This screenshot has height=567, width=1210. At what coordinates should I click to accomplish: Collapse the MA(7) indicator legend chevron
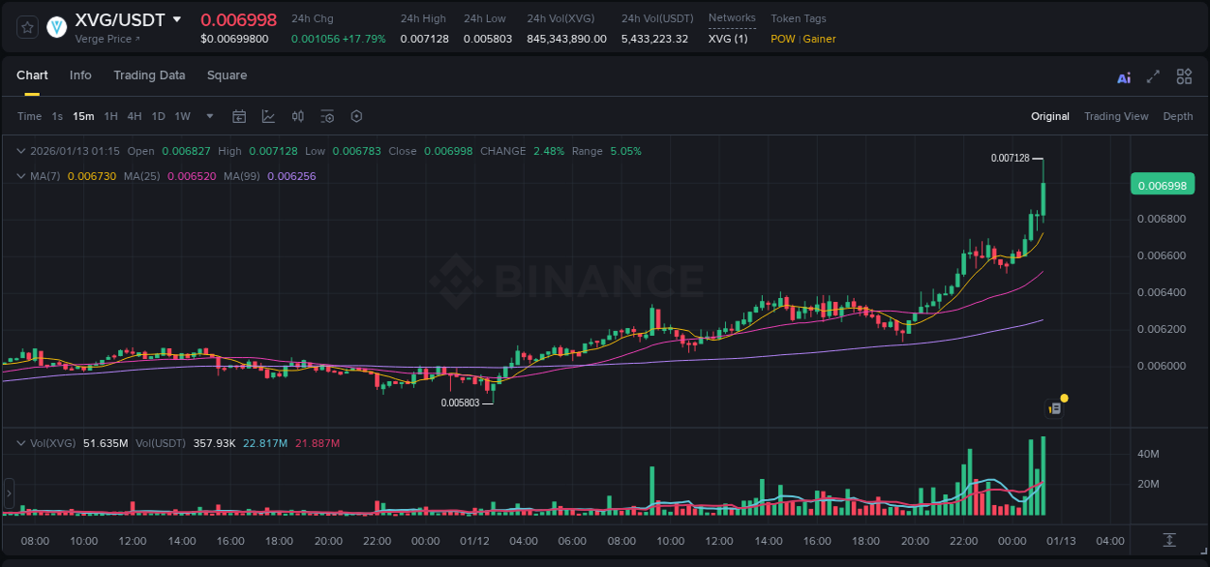20,176
